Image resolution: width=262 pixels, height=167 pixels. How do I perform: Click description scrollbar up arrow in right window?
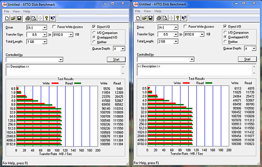254,66
